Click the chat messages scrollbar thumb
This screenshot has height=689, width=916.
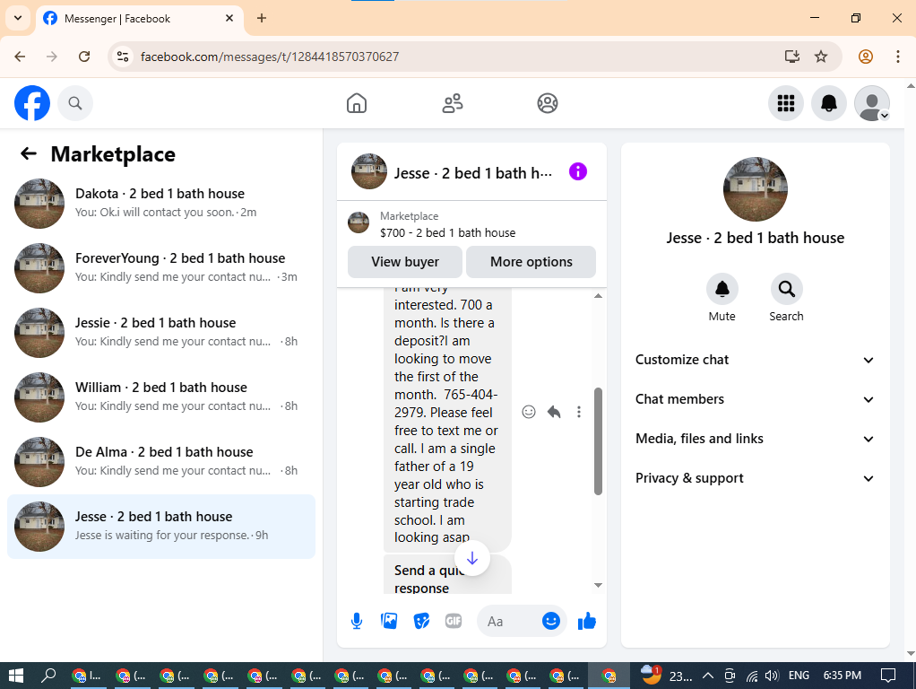[x=598, y=441]
